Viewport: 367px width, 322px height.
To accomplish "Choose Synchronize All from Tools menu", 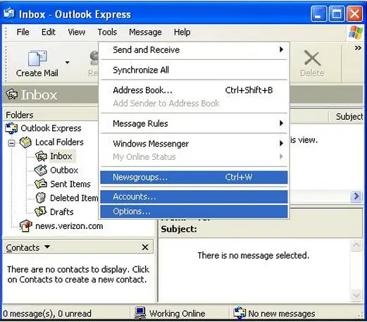I will tap(194, 70).
